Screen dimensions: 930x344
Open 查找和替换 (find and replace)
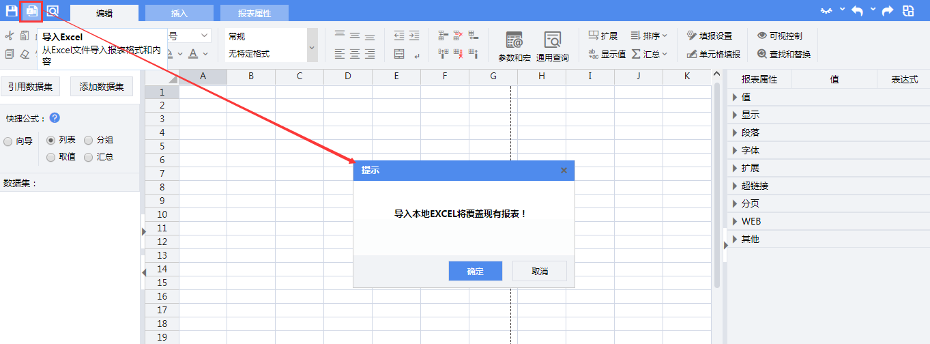tap(783, 54)
